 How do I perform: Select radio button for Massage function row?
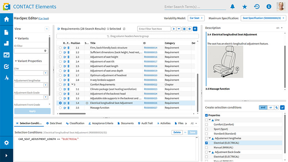coord(60,108)
